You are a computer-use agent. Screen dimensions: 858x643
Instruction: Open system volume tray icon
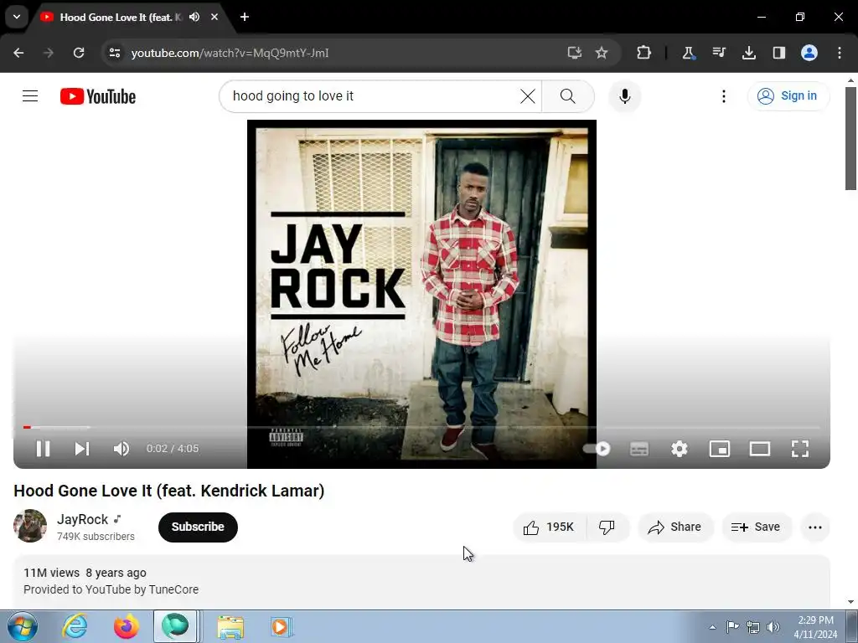(x=773, y=627)
